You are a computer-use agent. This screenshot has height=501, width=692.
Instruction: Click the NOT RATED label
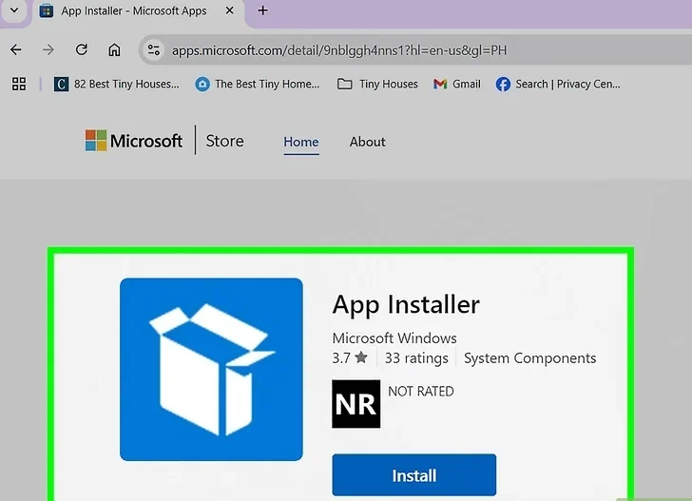tap(420, 392)
